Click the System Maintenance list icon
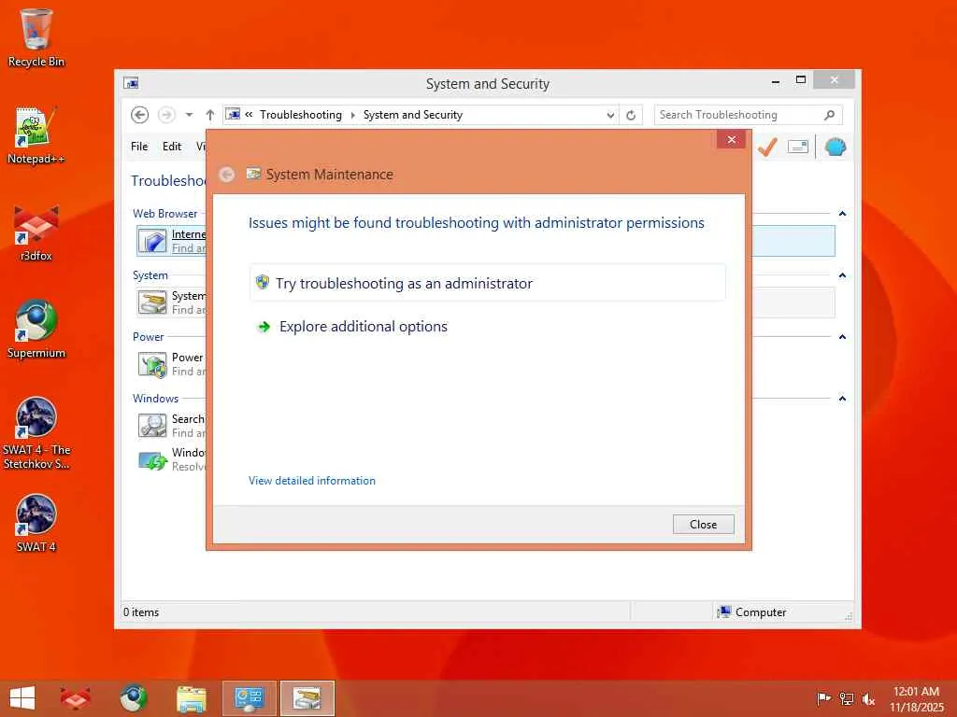The height and width of the screenshot is (717, 957). pos(152,302)
